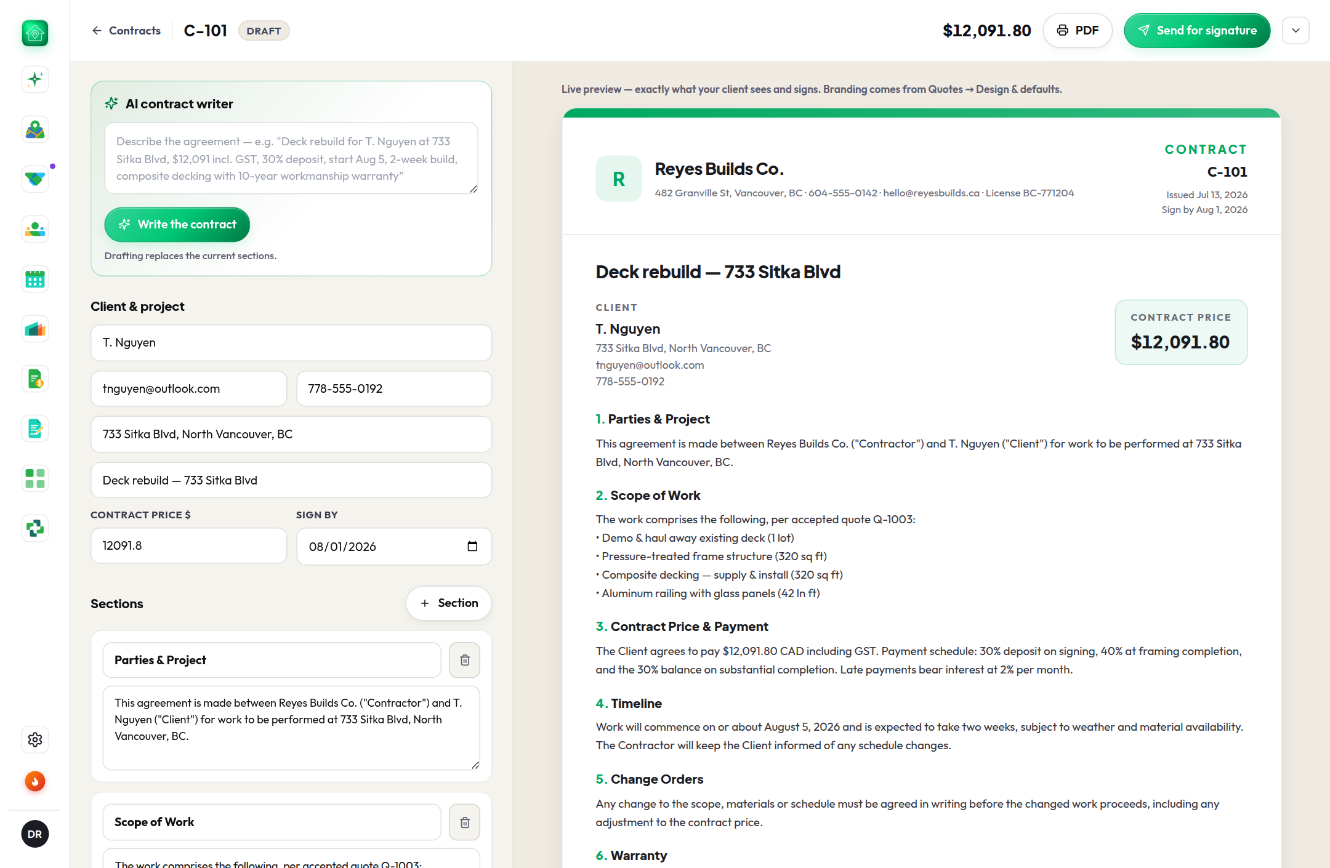Click '3. Contract Price & Payment' heading
1330x868 pixels.
682,627
